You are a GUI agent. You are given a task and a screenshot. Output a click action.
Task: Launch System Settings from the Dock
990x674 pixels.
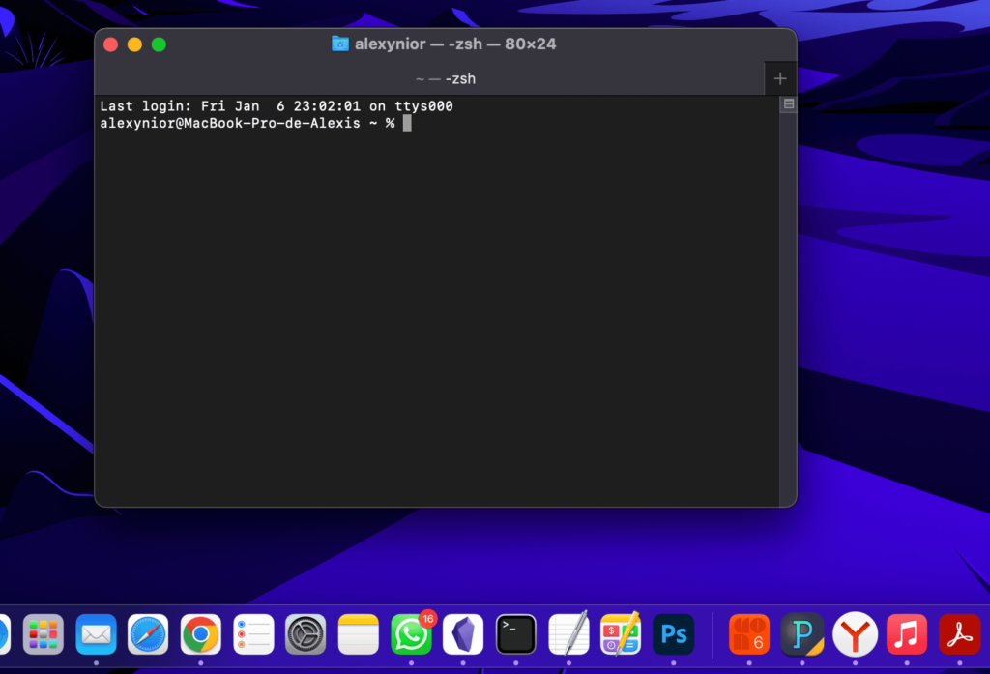(x=306, y=635)
